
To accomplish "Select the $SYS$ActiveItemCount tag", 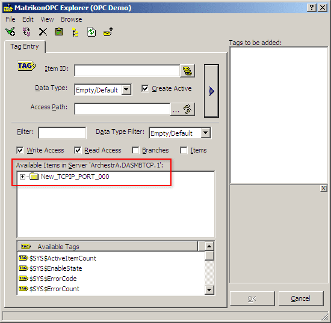I will point(63,258).
